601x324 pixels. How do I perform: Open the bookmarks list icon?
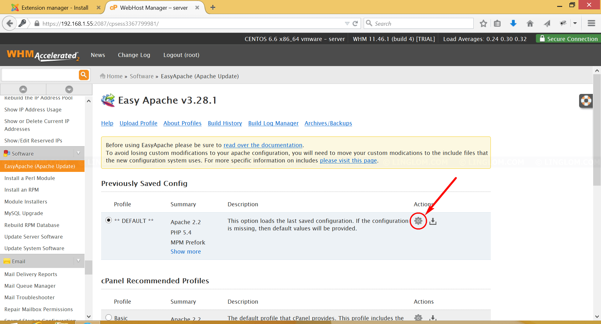[x=497, y=23]
